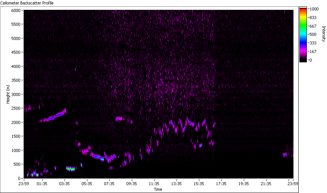Click the 11:35 time tick label
The height and width of the screenshot is (193, 327).
[x=154, y=184]
